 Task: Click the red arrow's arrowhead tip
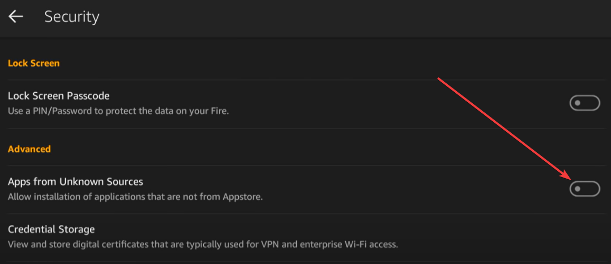[x=570, y=179]
